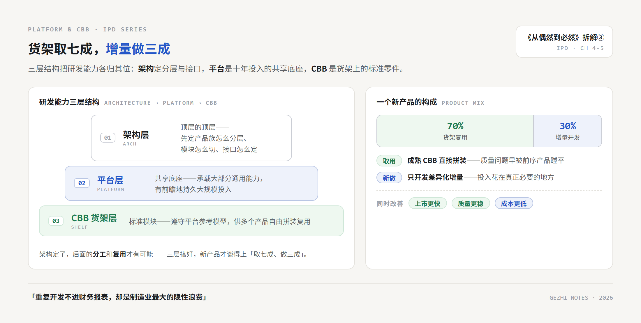Click the 一个新产品的构成 panel heading
The height and width of the screenshot is (323, 641).
pyautogui.click(x=407, y=102)
